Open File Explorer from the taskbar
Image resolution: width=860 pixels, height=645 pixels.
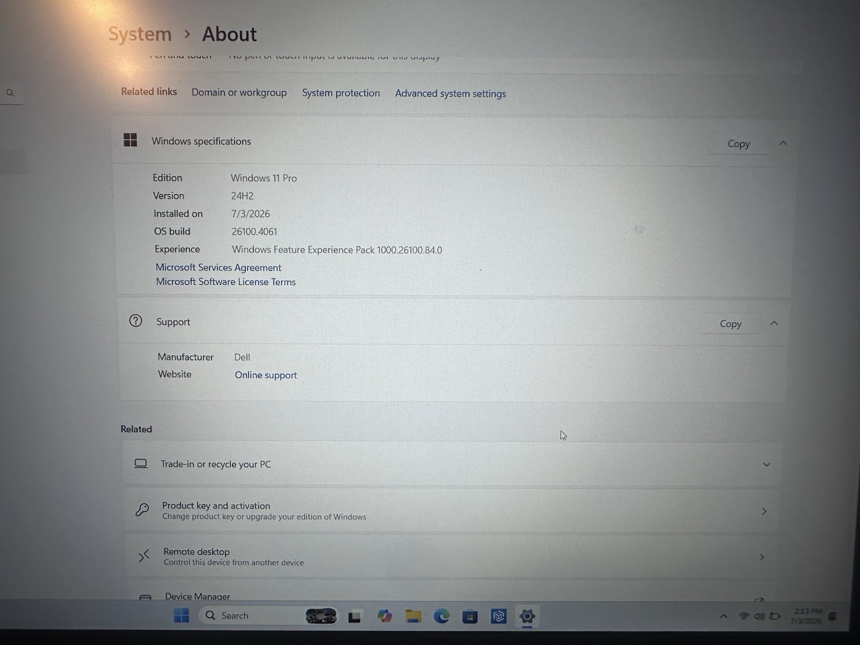tap(413, 616)
